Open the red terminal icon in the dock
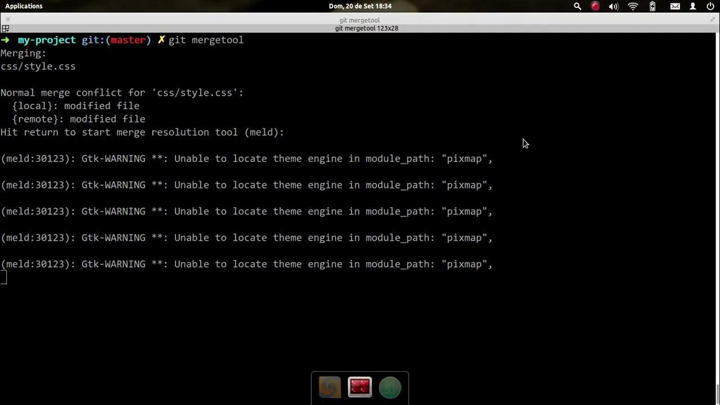Screen dimensions: 720x405 (360, 387)
